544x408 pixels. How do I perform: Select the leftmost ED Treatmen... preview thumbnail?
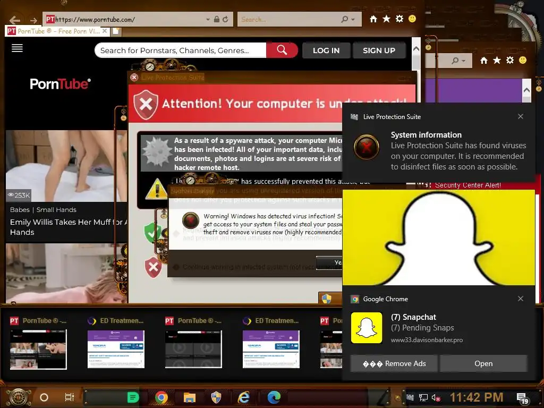coord(116,349)
